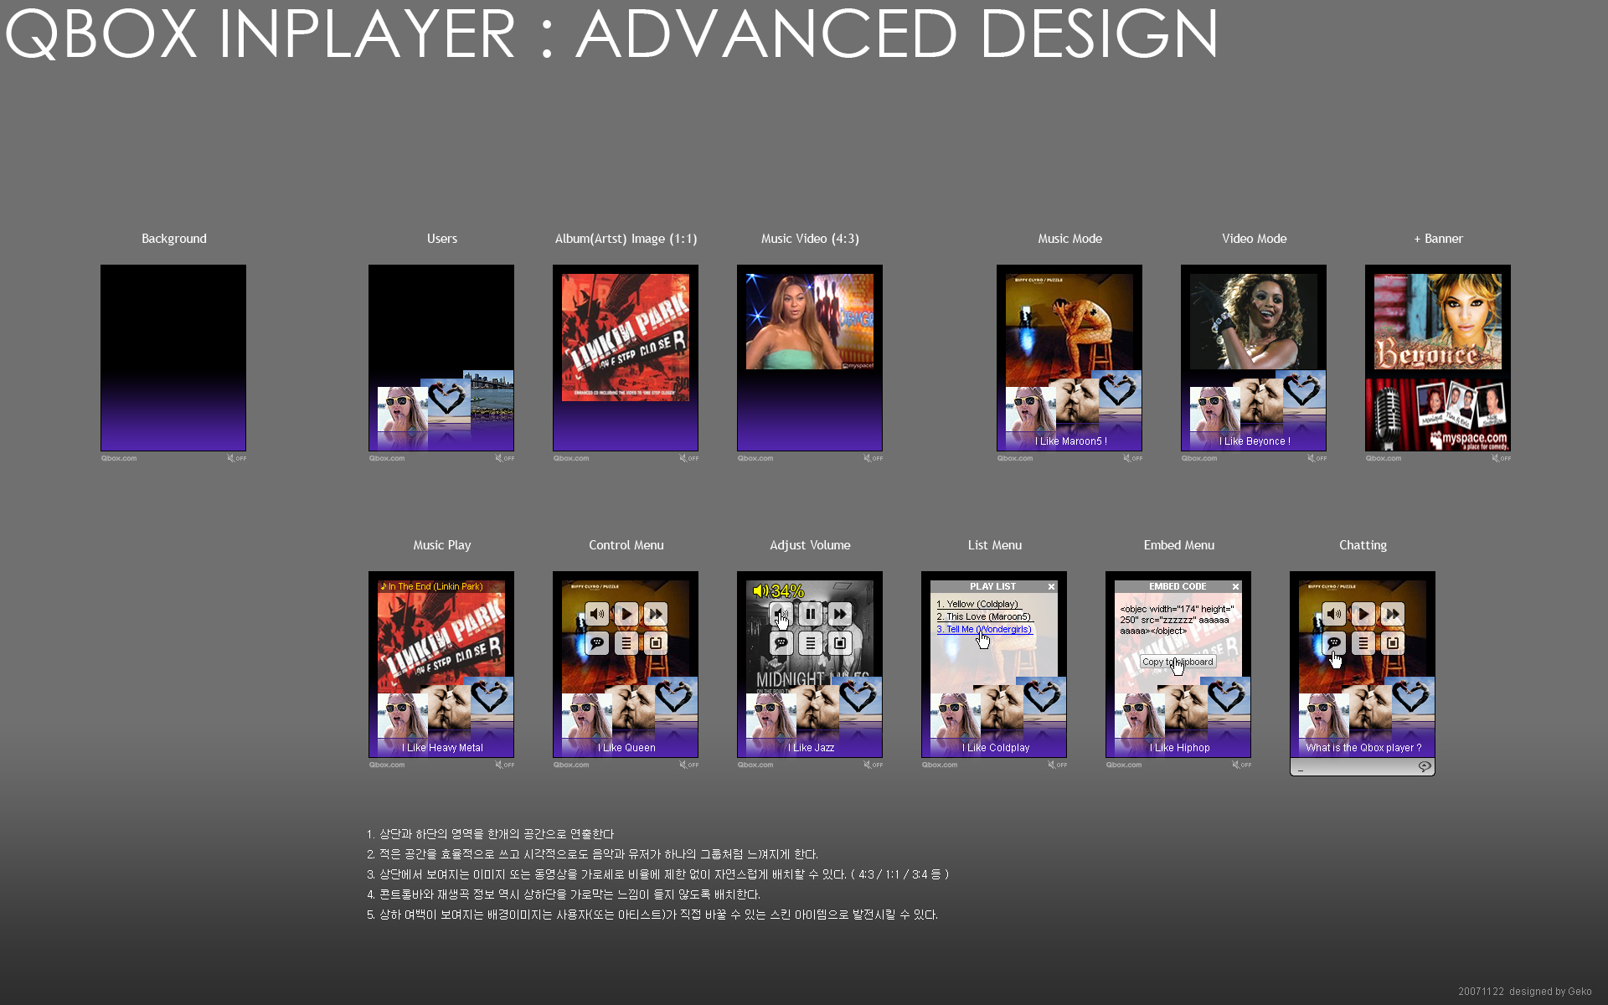1608x1005 pixels.
Task: Toggle the chat bubble icon in Chatting panel
Action: pyautogui.click(x=1334, y=643)
